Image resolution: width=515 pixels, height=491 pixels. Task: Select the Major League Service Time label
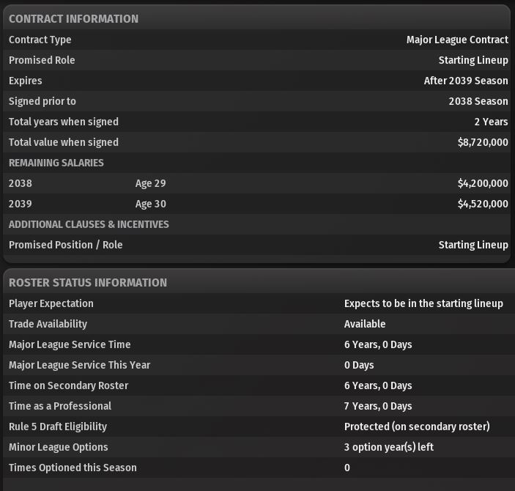click(x=69, y=344)
